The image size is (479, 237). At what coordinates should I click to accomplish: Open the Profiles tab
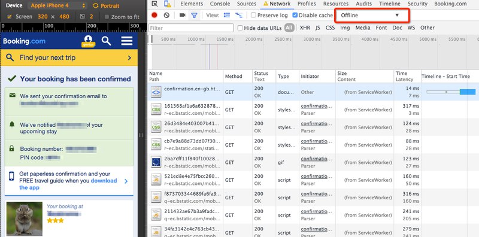[307, 4]
